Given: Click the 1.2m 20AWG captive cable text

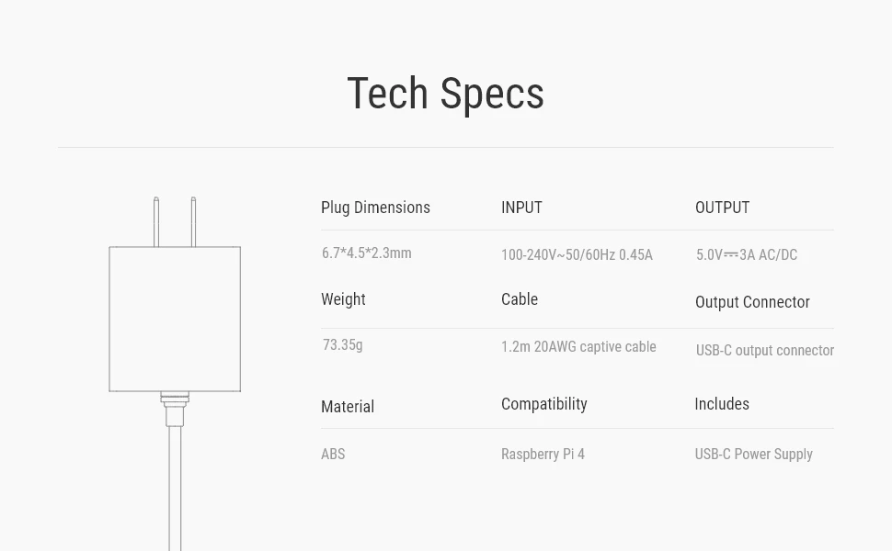Looking at the screenshot, I should coord(578,347).
